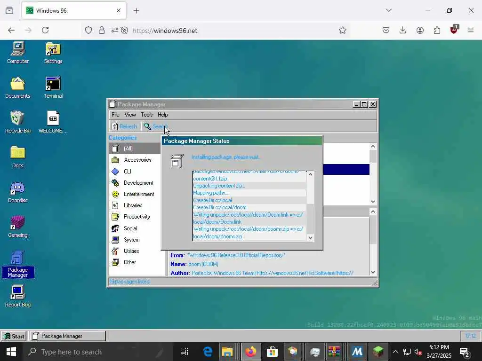
Task: Open the View menu in Package Manager
Action: (130, 115)
